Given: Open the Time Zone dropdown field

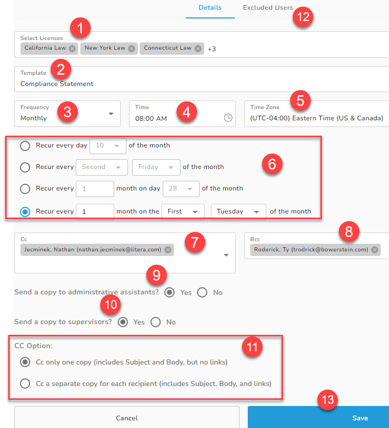Looking at the screenshot, I should tap(317, 114).
